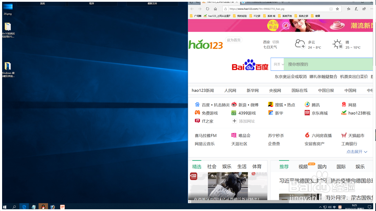Open 七日天气 forecast link
376x211 pixels.
click(x=270, y=47)
